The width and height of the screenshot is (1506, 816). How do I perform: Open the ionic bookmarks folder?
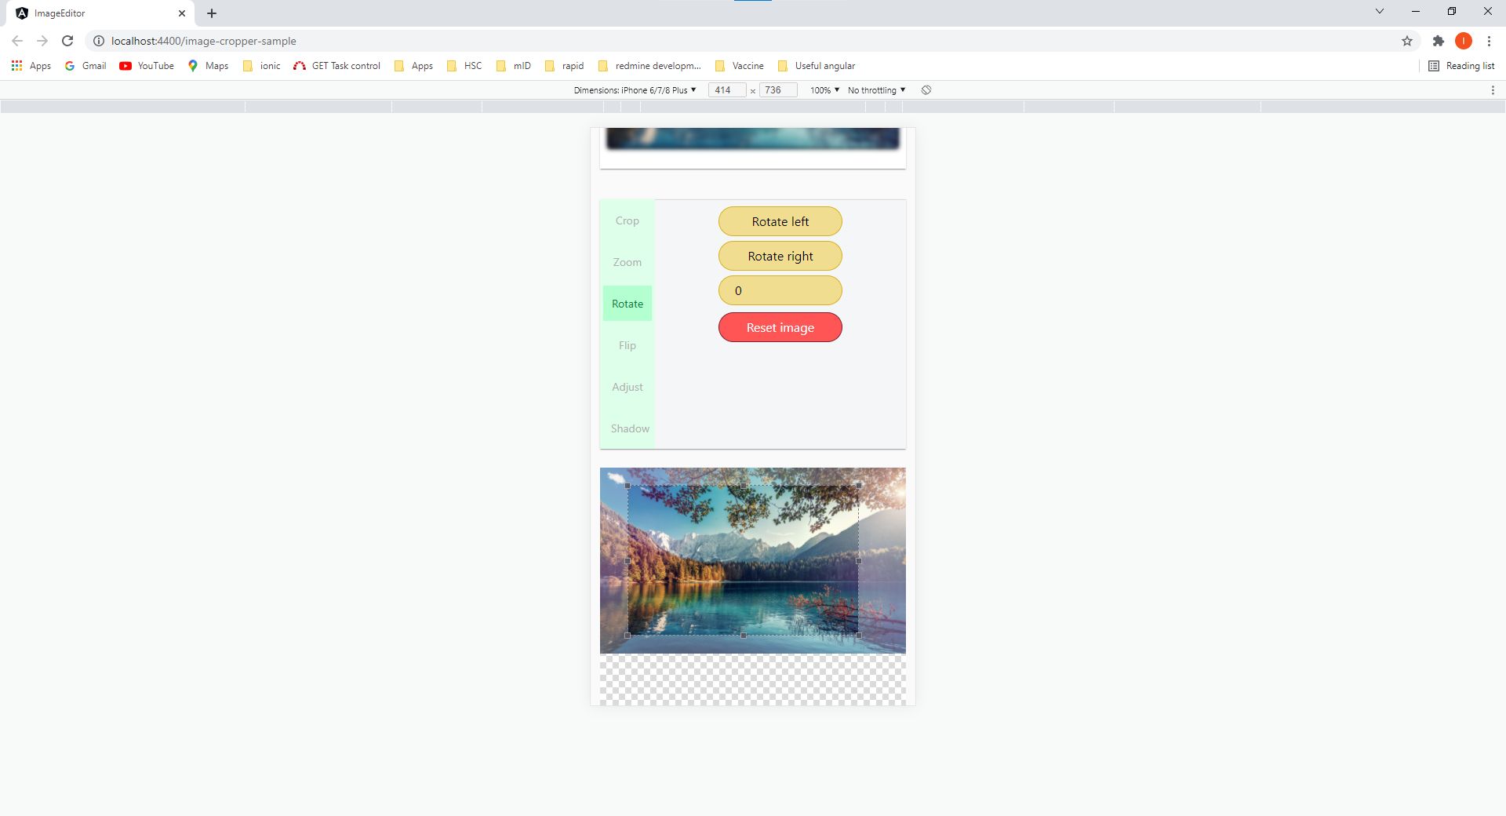click(x=262, y=66)
